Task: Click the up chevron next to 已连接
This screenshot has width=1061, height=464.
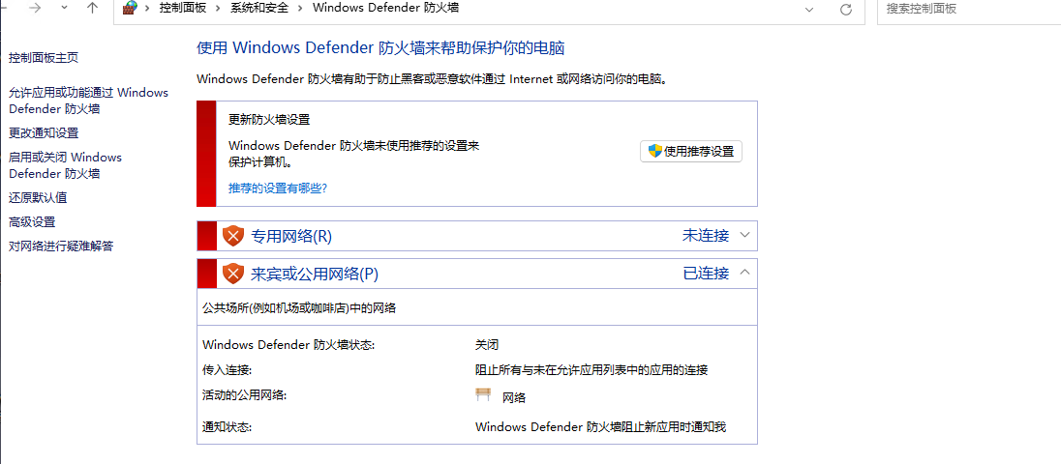Action: point(745,273)
